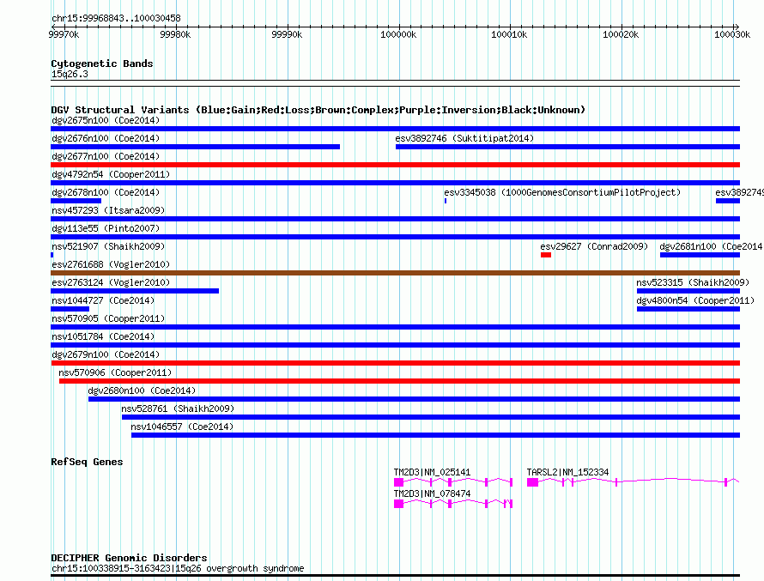Click the dgv2681n100 variant label

pyautogui.click(x=711, y=246)
